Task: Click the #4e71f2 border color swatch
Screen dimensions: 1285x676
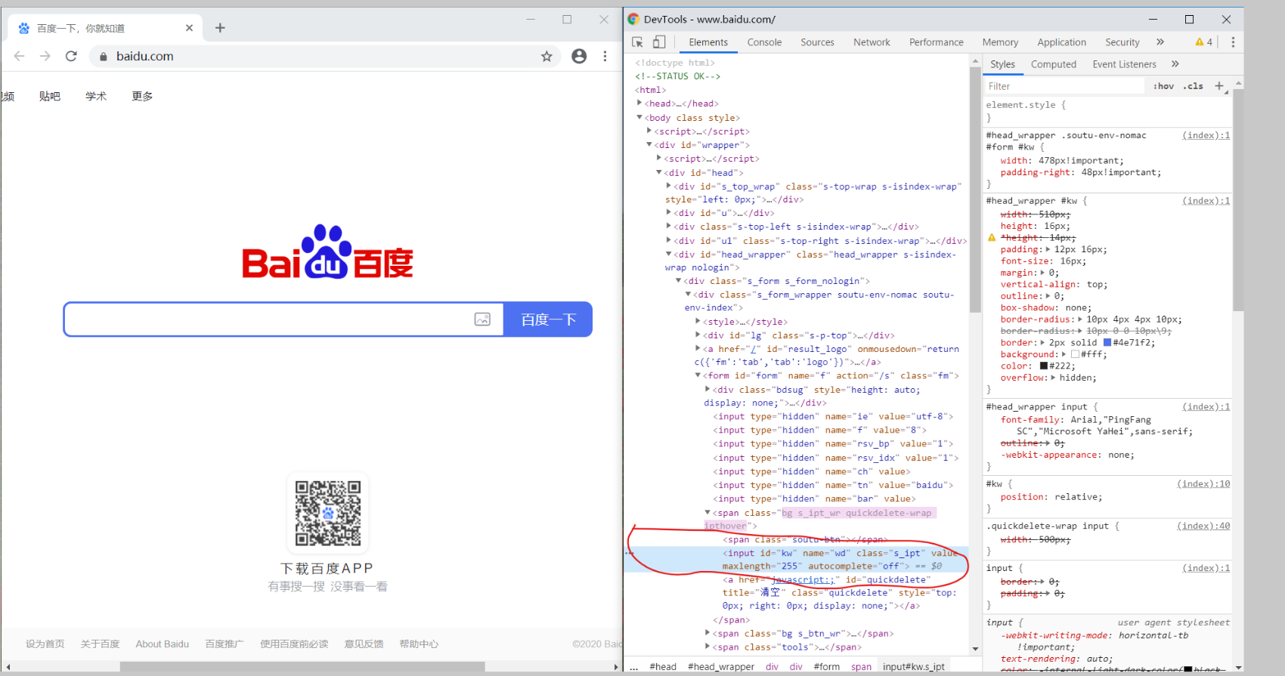Action: coord(1107,343)
